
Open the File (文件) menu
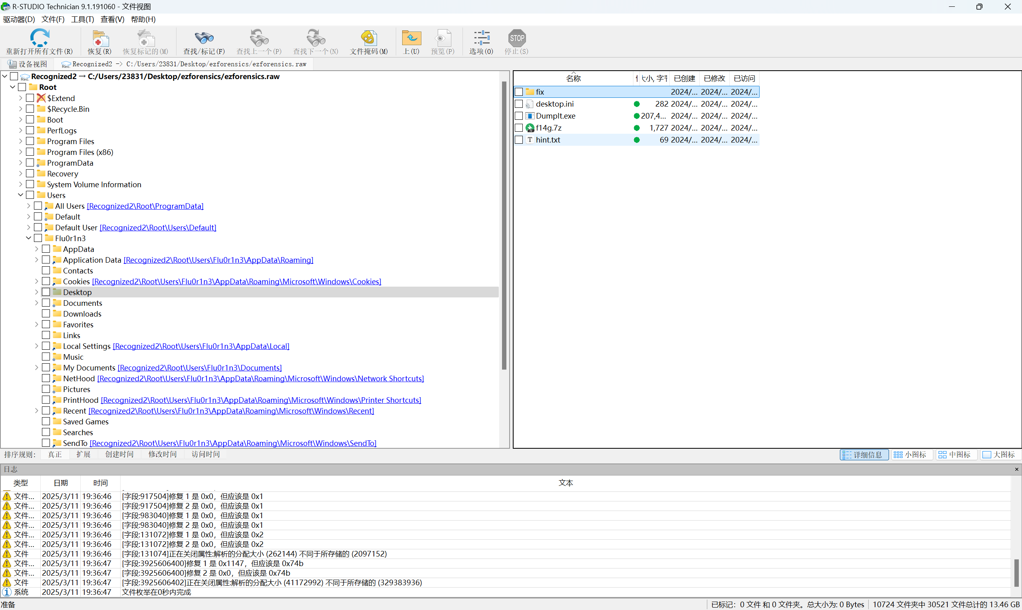(x=53, y=19)
